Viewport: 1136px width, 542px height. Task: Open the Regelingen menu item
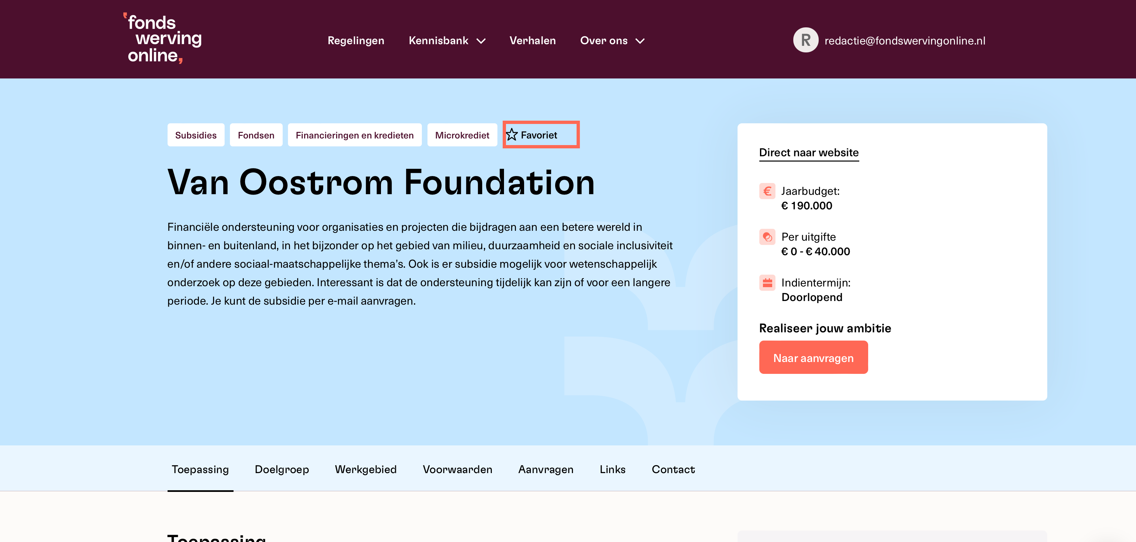coord(356,41)
